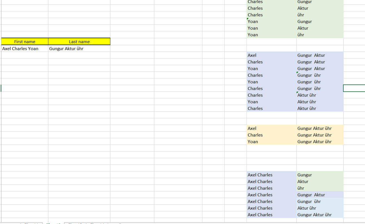
Task: Click Gungur cell in the Yoan Gungur row
Action: [x=320, y=21]
